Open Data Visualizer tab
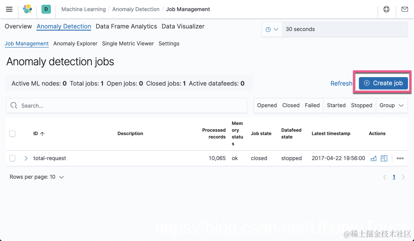This screenshot has height=241, width=414. coord(183,26)
